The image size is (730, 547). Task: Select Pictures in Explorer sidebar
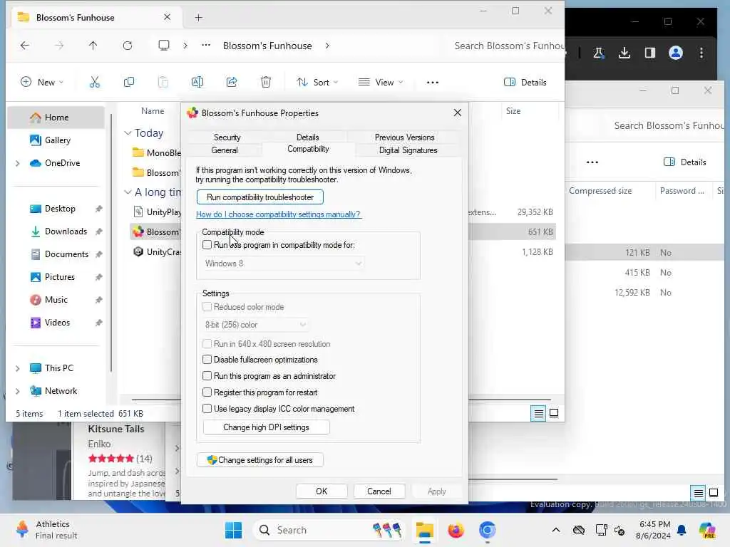coord(58,277)
